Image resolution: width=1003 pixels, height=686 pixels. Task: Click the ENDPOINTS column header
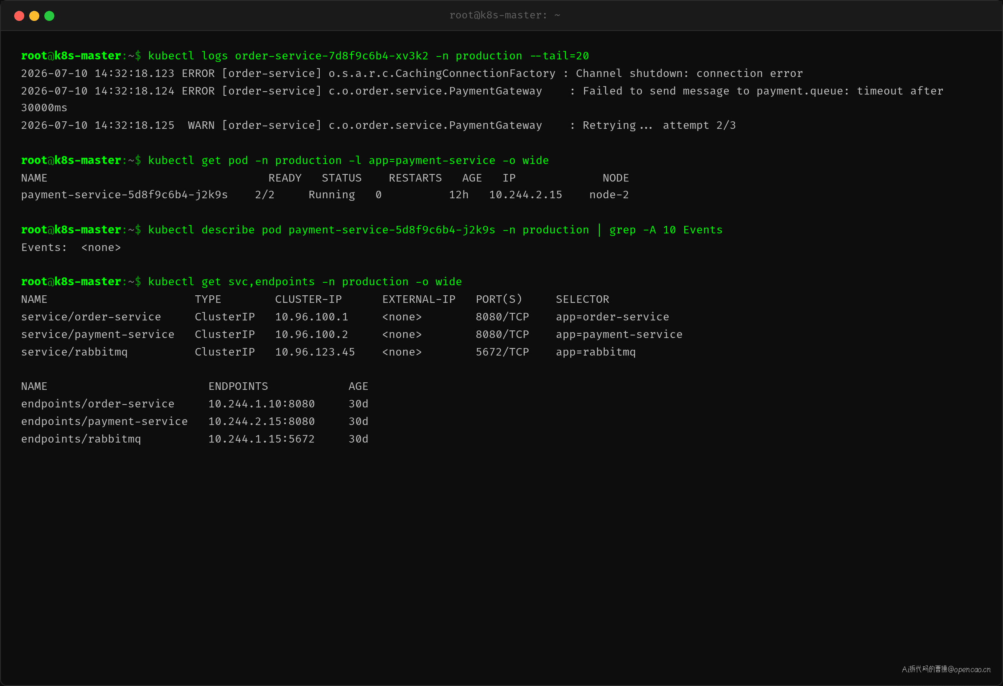click(238, 387)
